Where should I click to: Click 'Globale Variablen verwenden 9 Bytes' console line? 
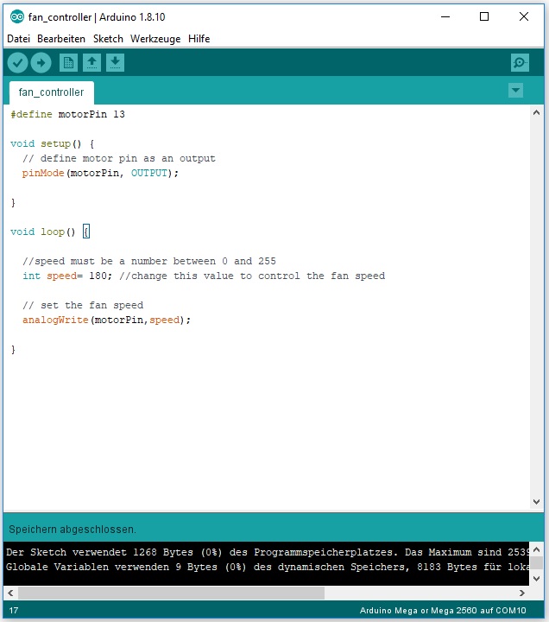(268, 567)
